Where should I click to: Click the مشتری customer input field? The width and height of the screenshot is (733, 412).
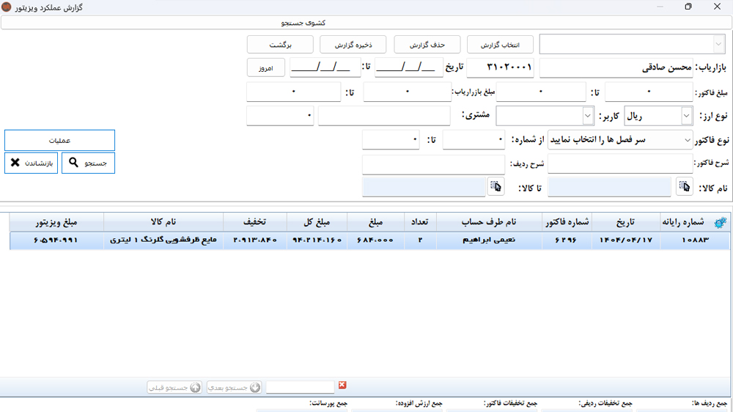click(384, 116)
